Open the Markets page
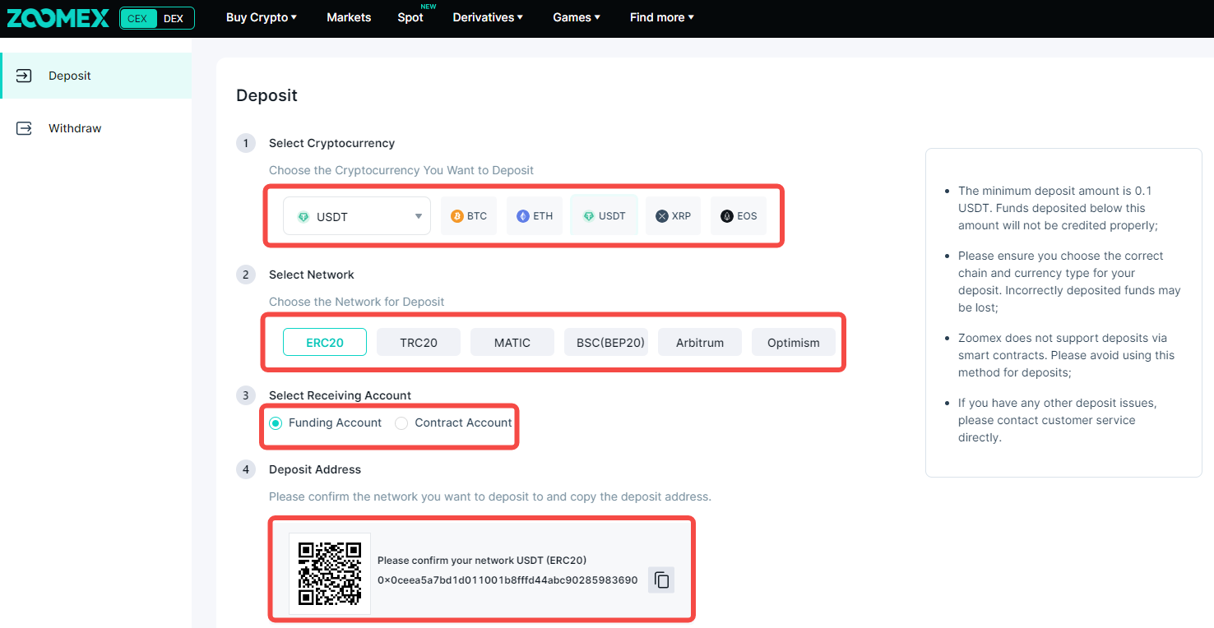The image size is (1214, 628). (x=349, y=16)
